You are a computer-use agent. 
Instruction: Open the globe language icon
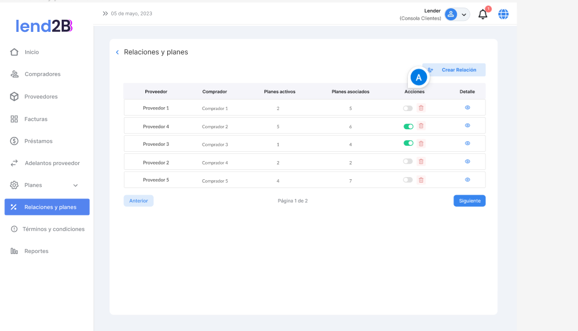point(503,14)
